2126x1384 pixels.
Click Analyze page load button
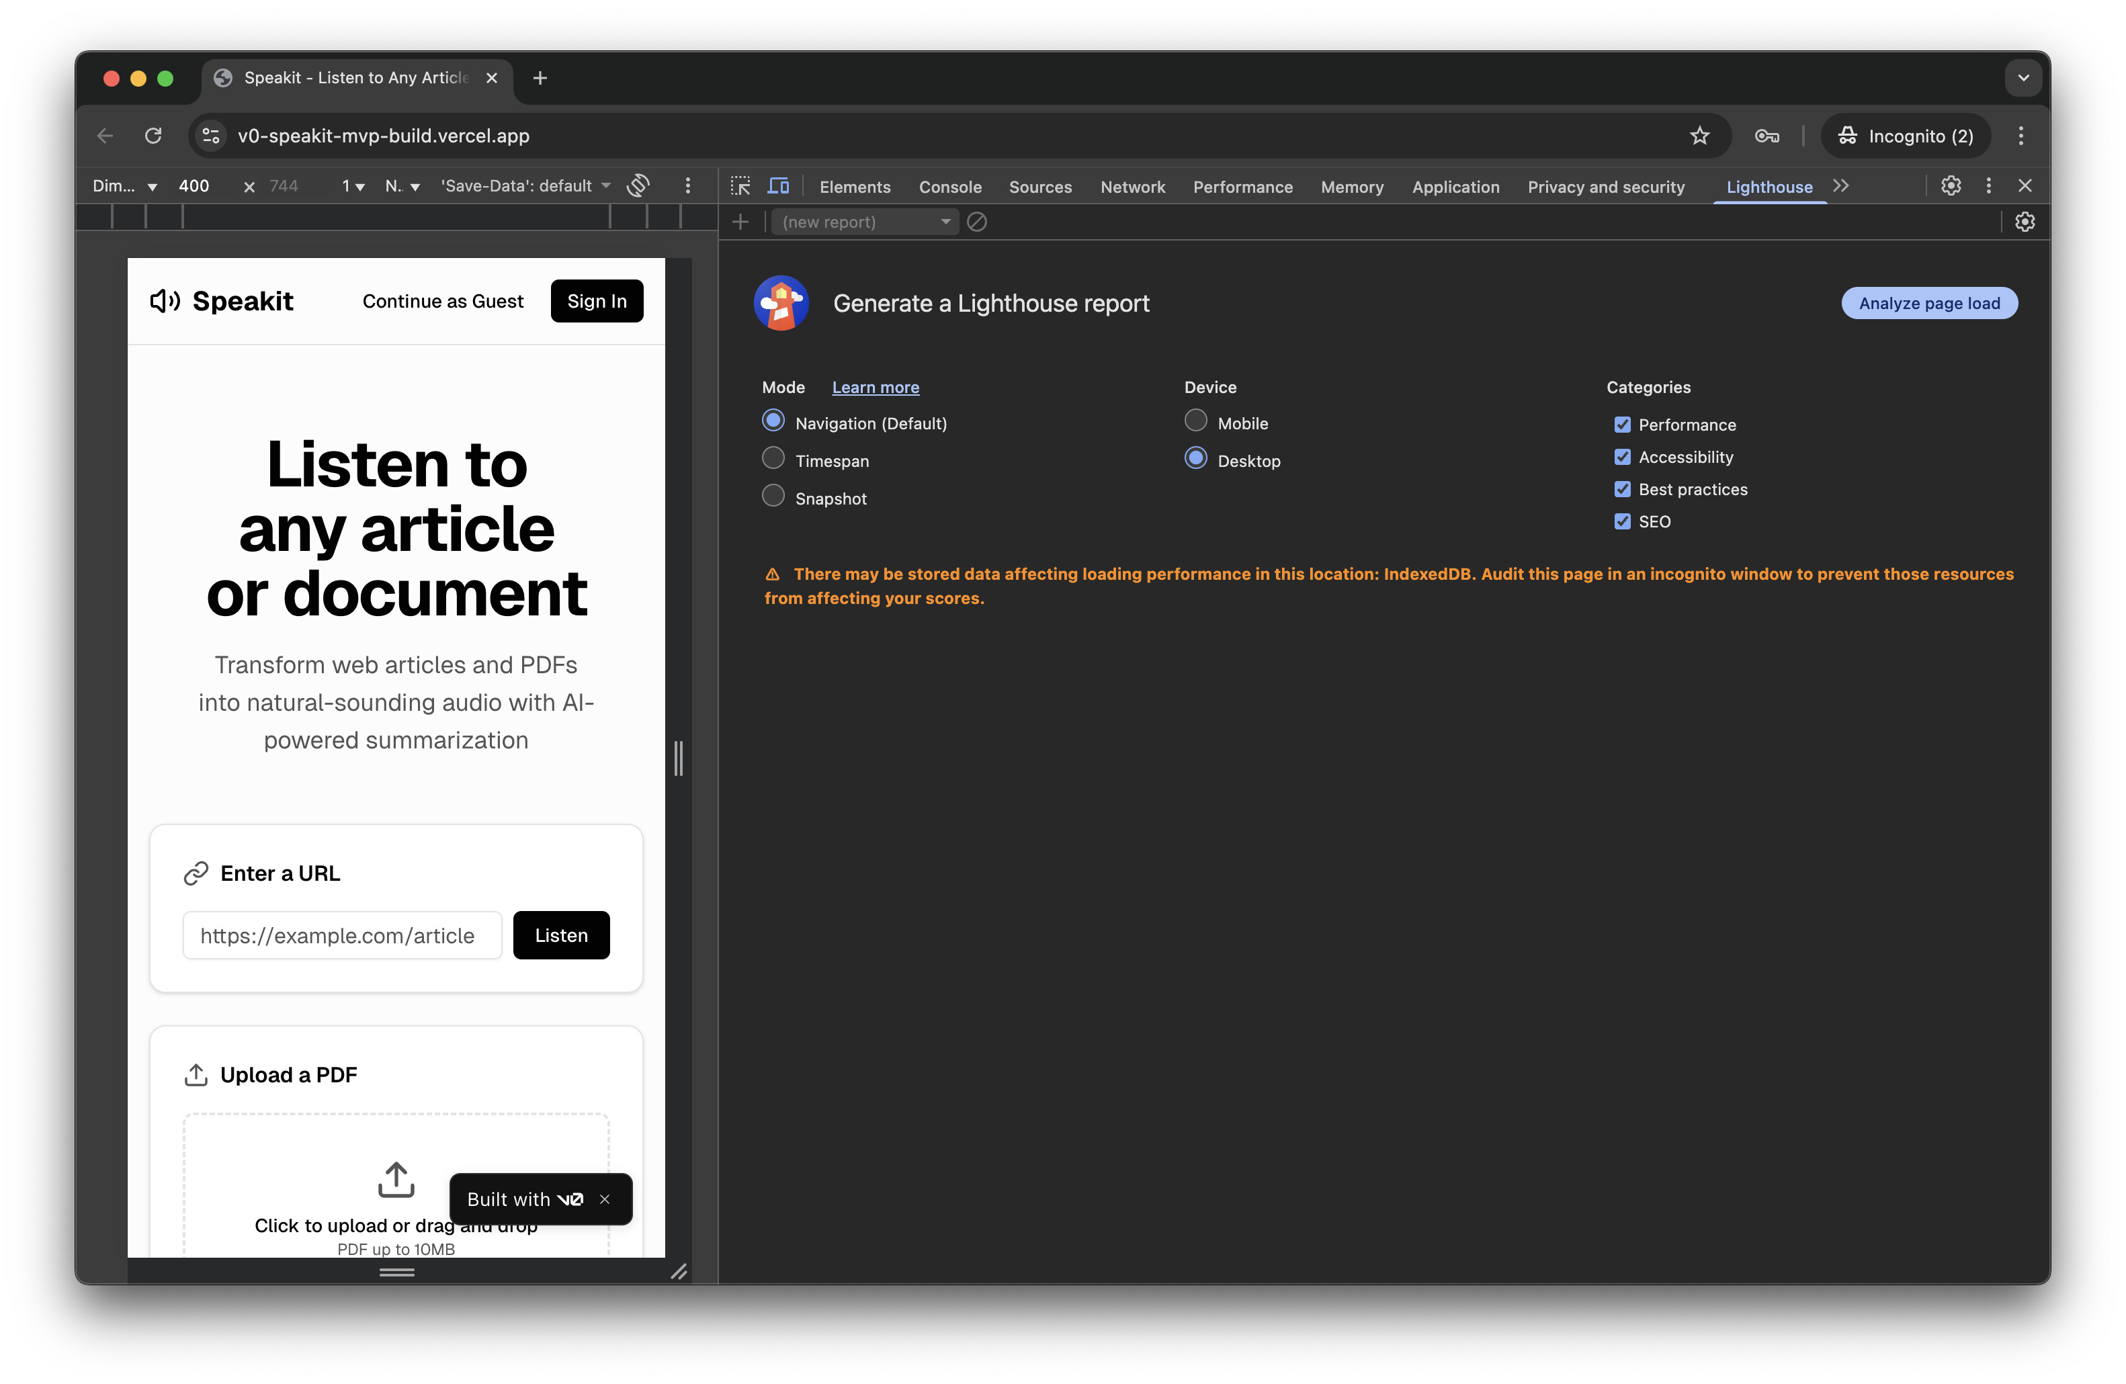click(1928, 304)
